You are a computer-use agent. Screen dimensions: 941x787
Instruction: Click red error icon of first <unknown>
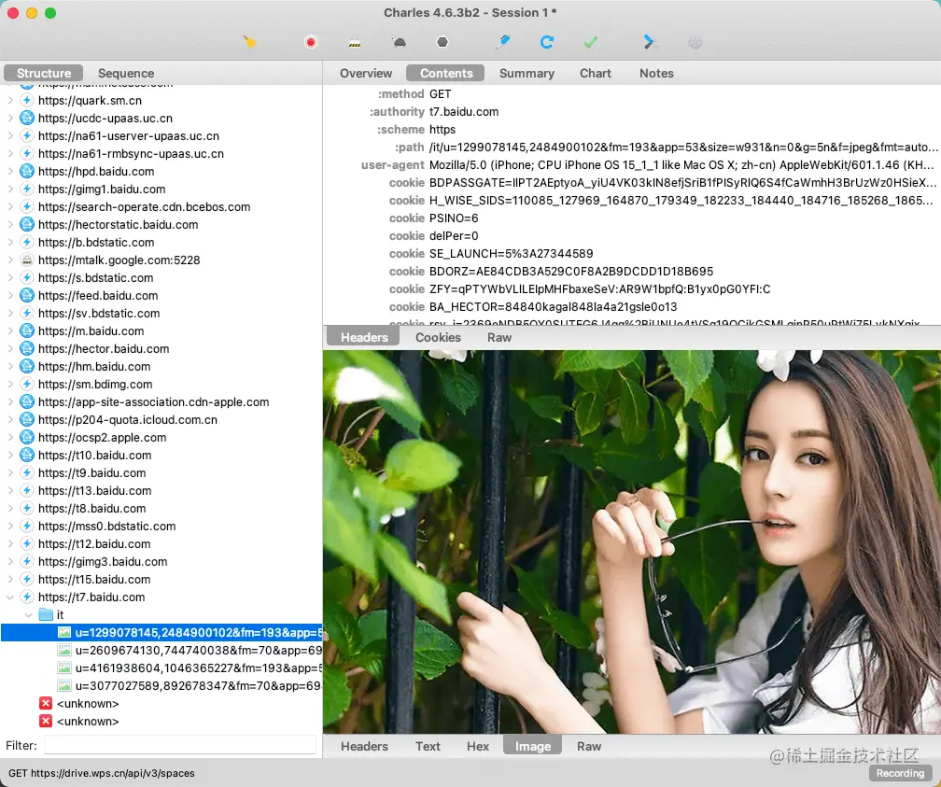46,704
